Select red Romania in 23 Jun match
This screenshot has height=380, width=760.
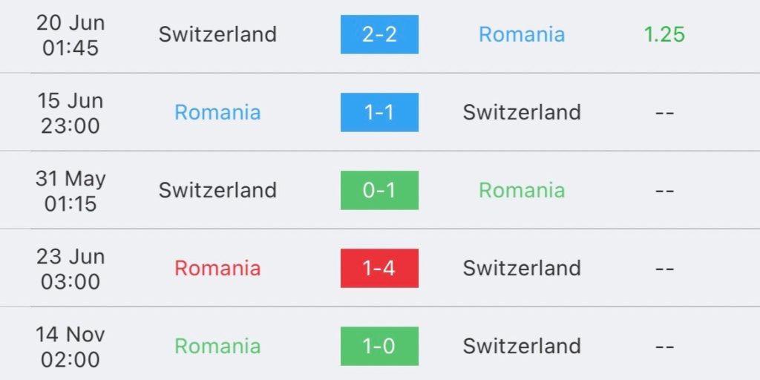tap(217, 268)
